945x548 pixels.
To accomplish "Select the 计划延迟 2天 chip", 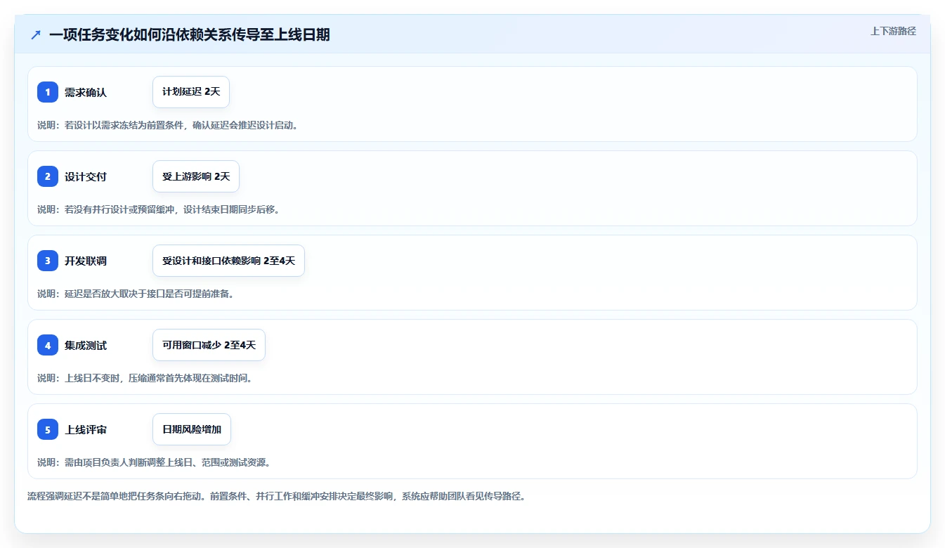I will 191,92.
